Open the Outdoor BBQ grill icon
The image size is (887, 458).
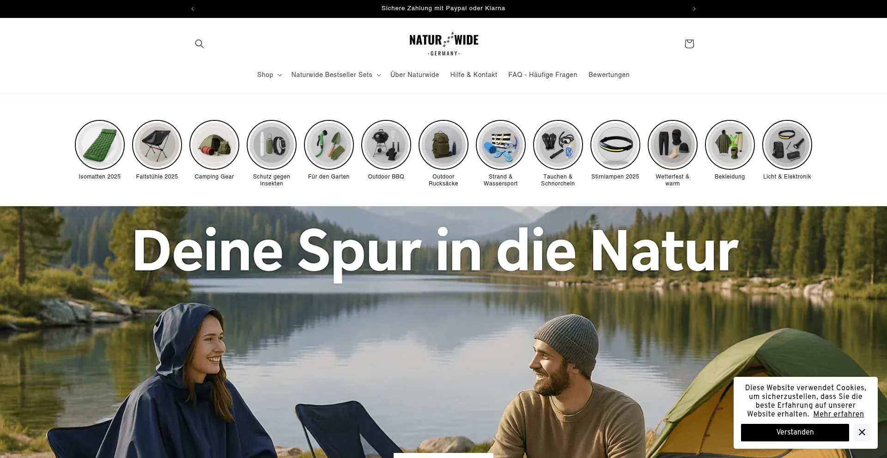click(x=386, y=145)
